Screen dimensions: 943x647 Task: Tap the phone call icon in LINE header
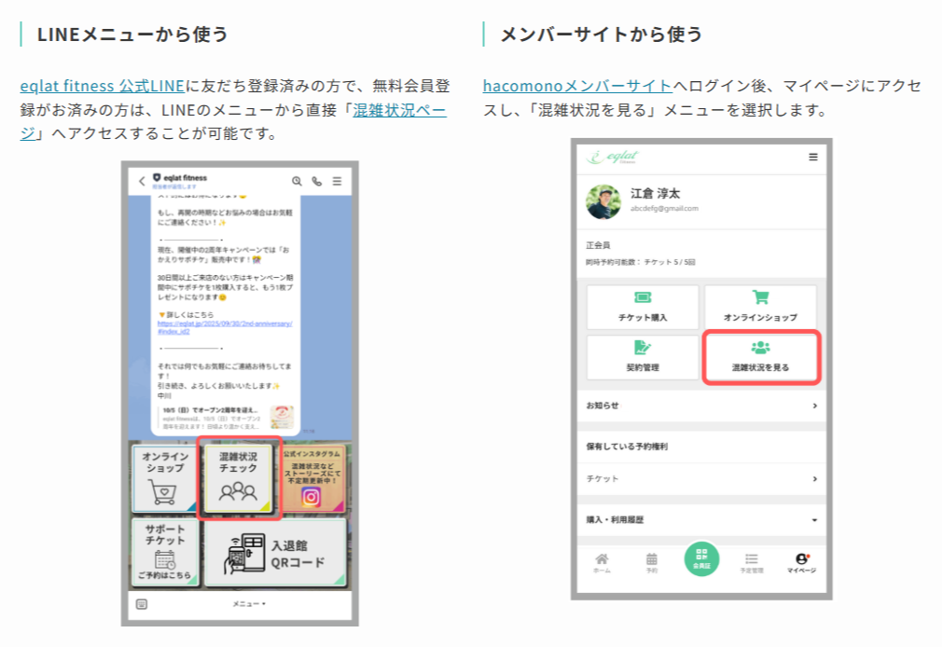317,181
